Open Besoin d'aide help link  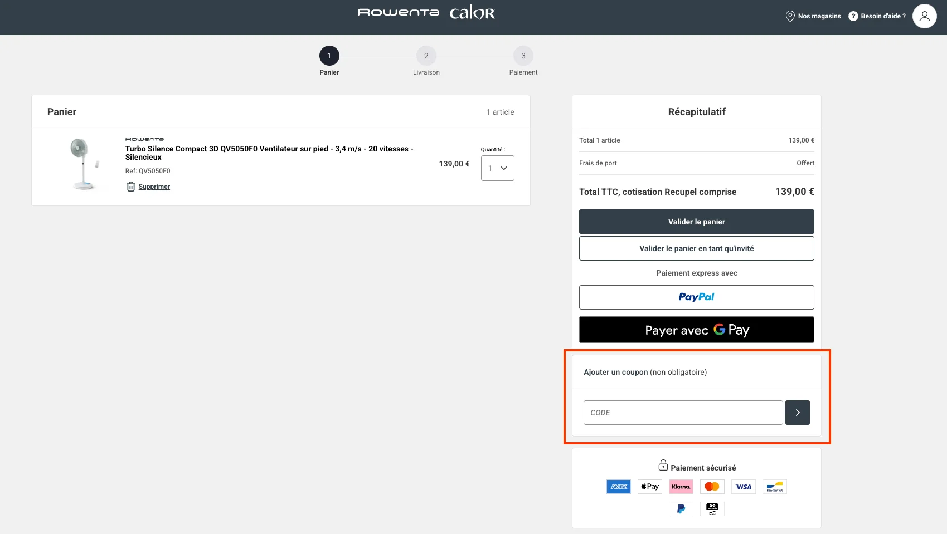pos(877,16)
